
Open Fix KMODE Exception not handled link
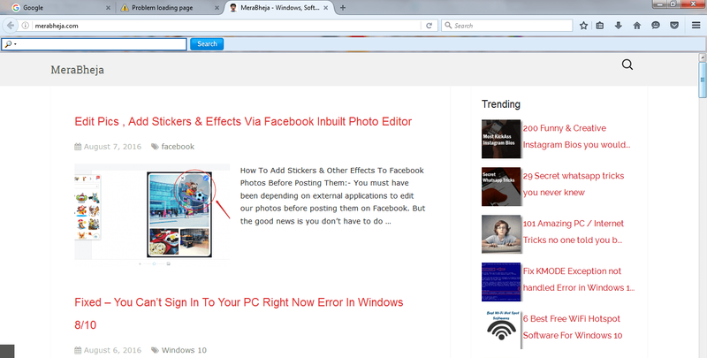tap(579, 279)
